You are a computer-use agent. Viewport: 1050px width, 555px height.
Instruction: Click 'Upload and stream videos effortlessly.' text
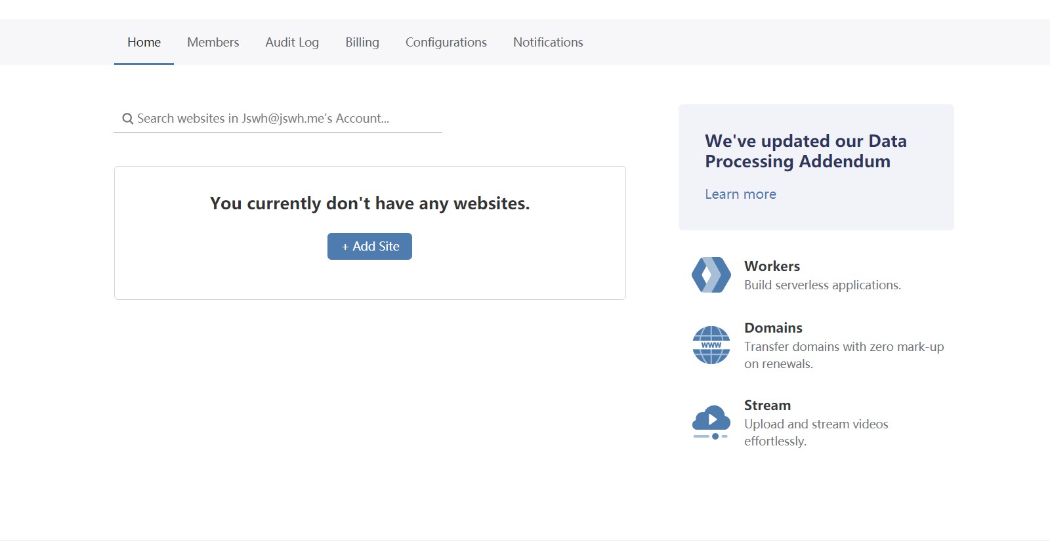[816, 433]
